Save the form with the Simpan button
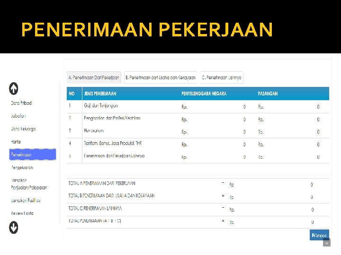This screenshot has height=255, width=341. 319,235
